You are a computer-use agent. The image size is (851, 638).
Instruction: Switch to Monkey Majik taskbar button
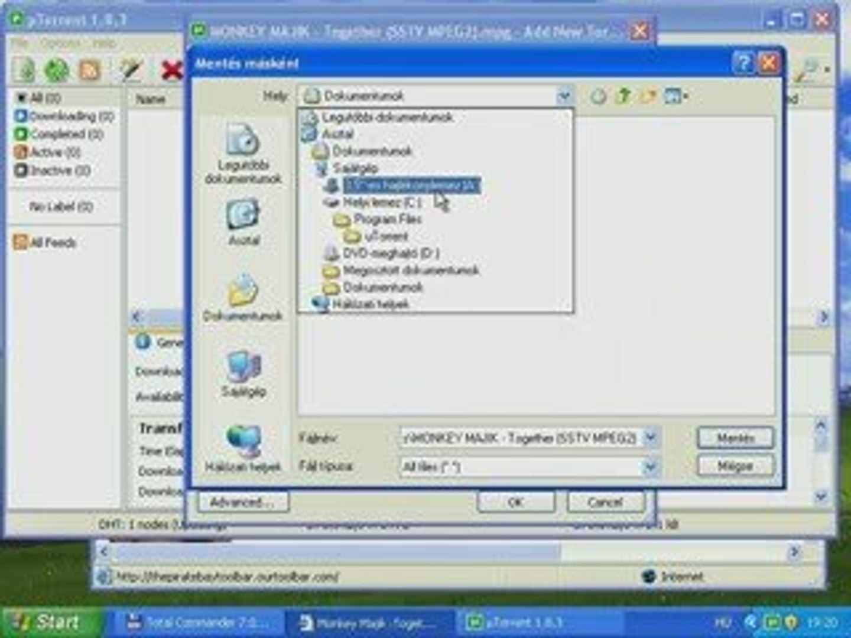[x=369, y=623]
